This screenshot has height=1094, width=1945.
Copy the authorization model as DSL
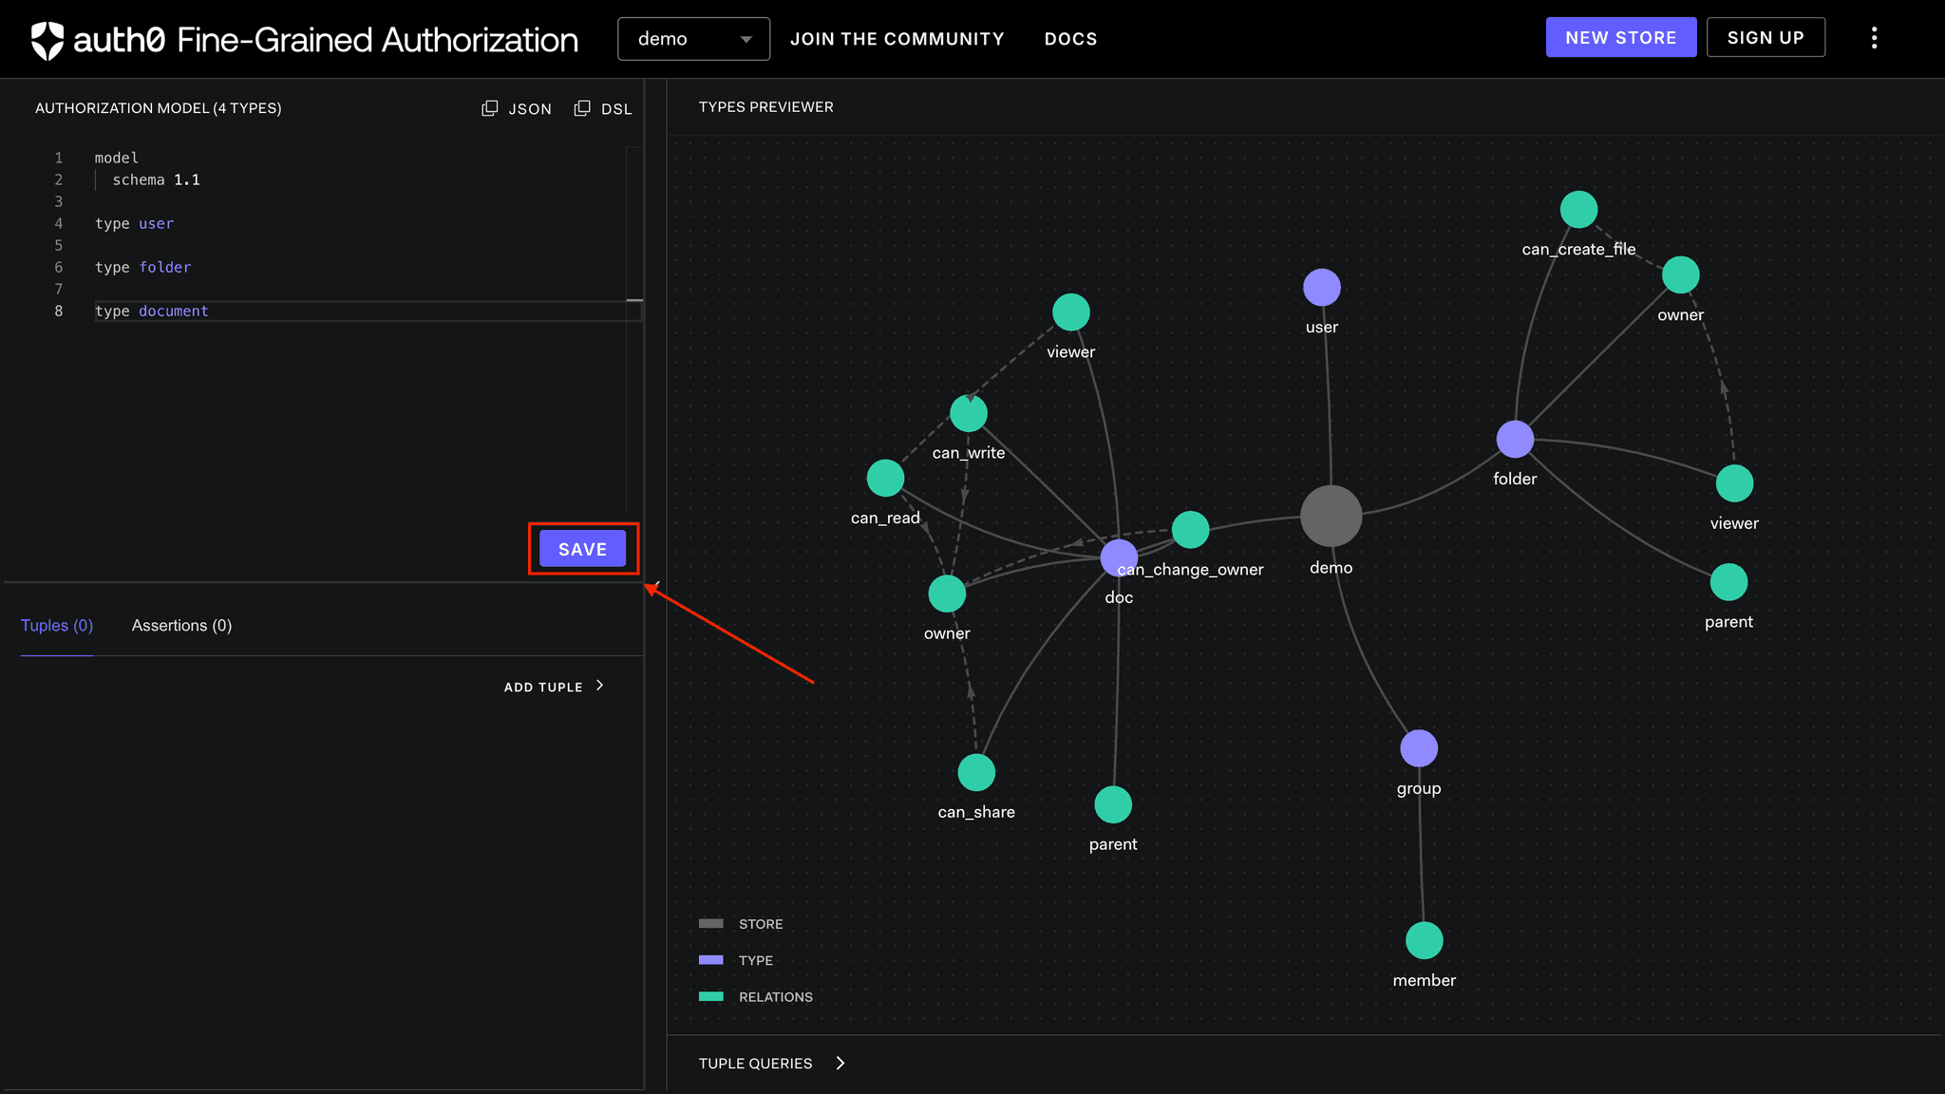pyautogui.click(x=603, y=108)
